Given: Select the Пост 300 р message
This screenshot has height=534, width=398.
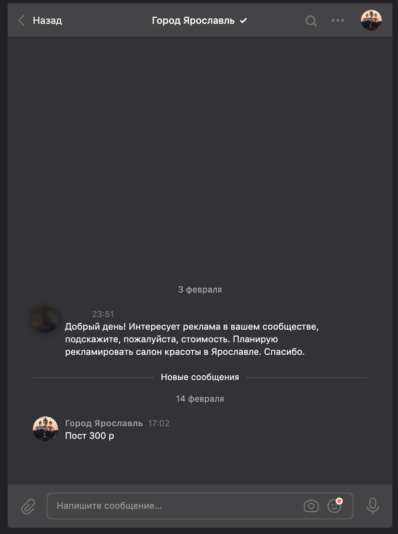Looking at the screenshot, I should pos(89,436).
